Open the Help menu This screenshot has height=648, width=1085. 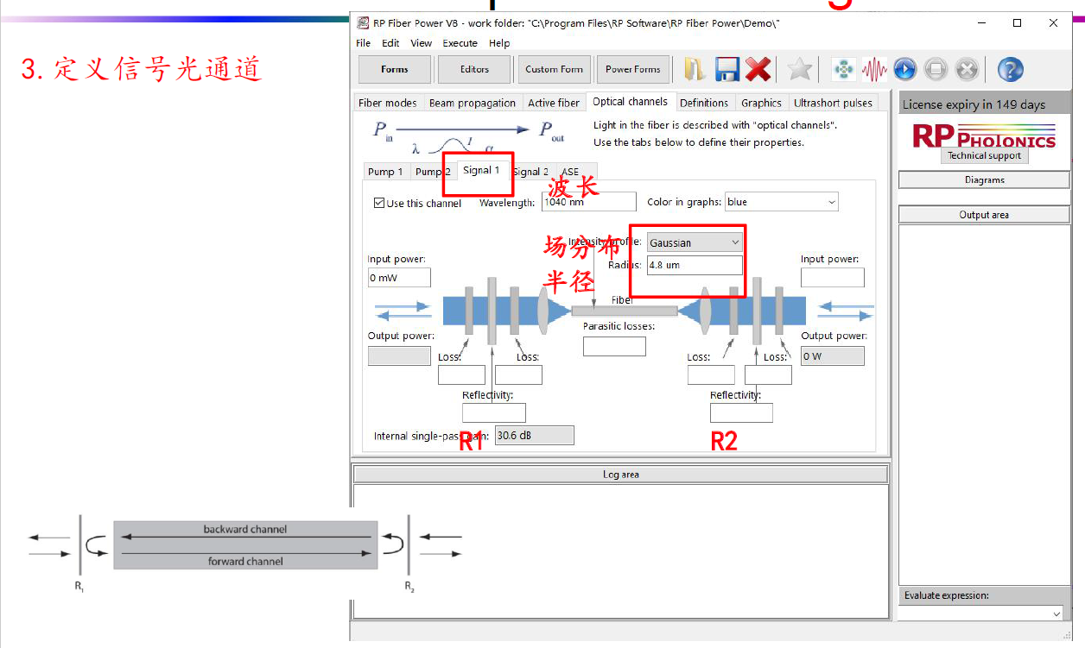pos(499,43)
